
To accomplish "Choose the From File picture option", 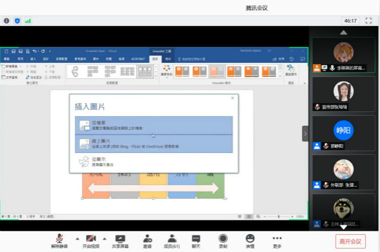I will click(154, 125).
